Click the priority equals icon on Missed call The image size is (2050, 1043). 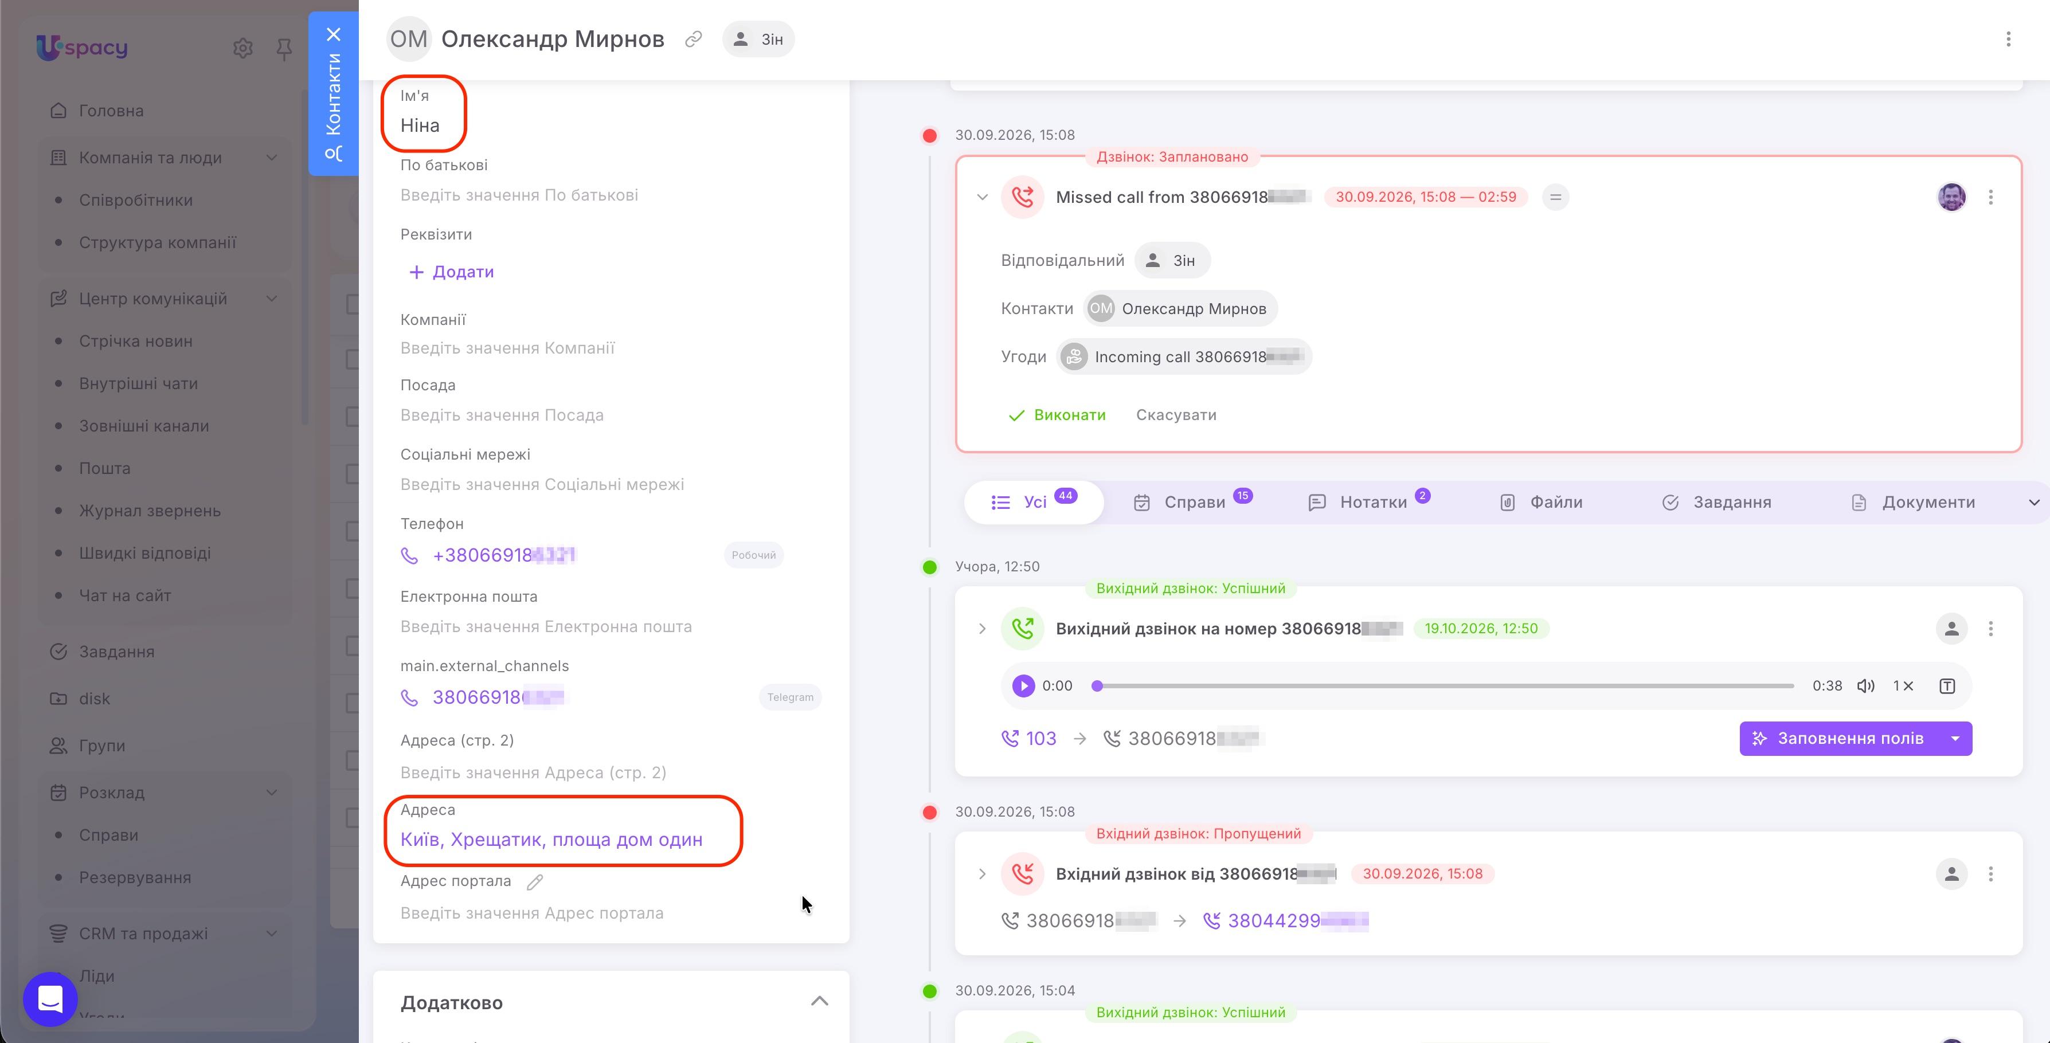pos(1555,197)
